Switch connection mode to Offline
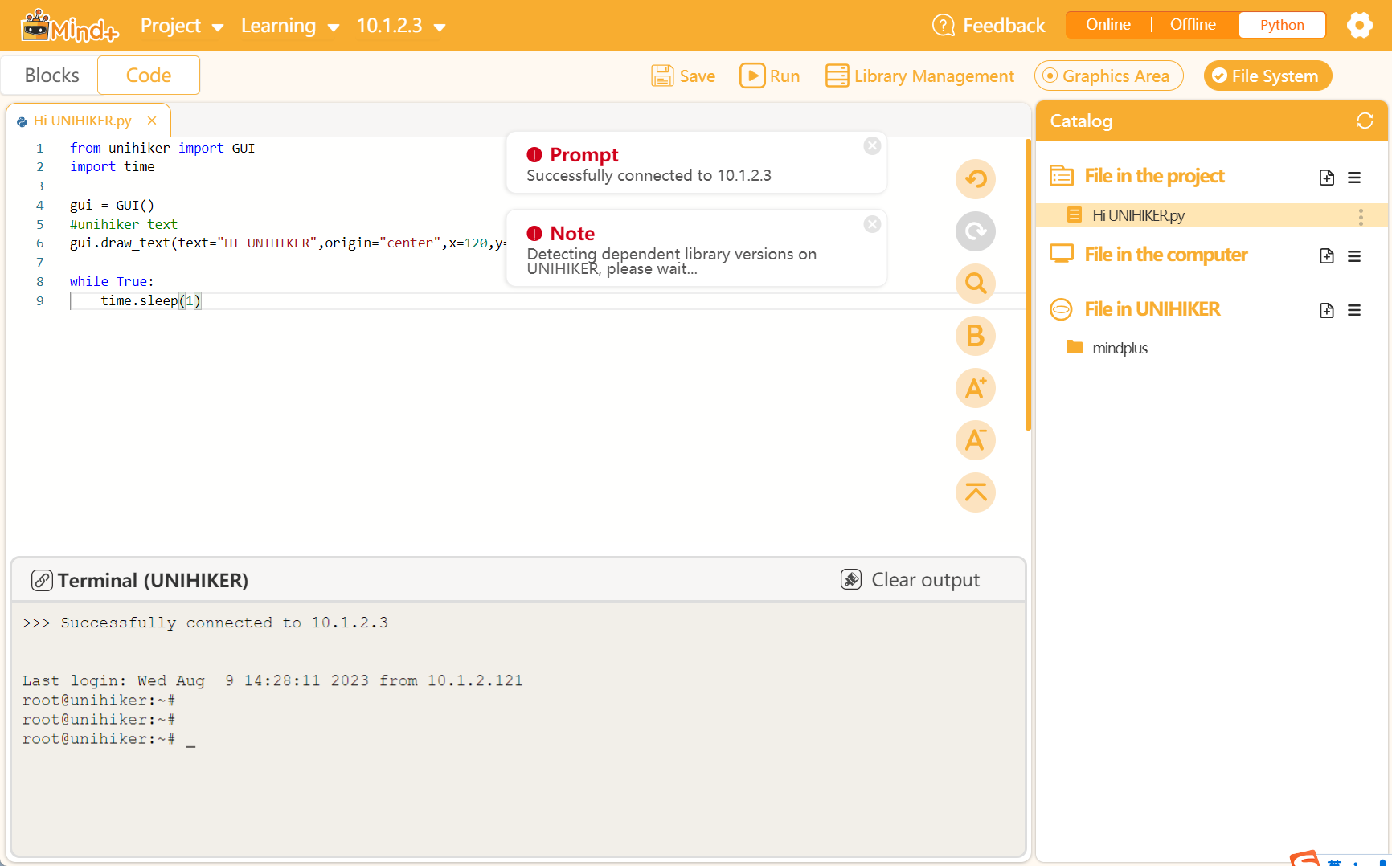 click(x=1192, y=24)
